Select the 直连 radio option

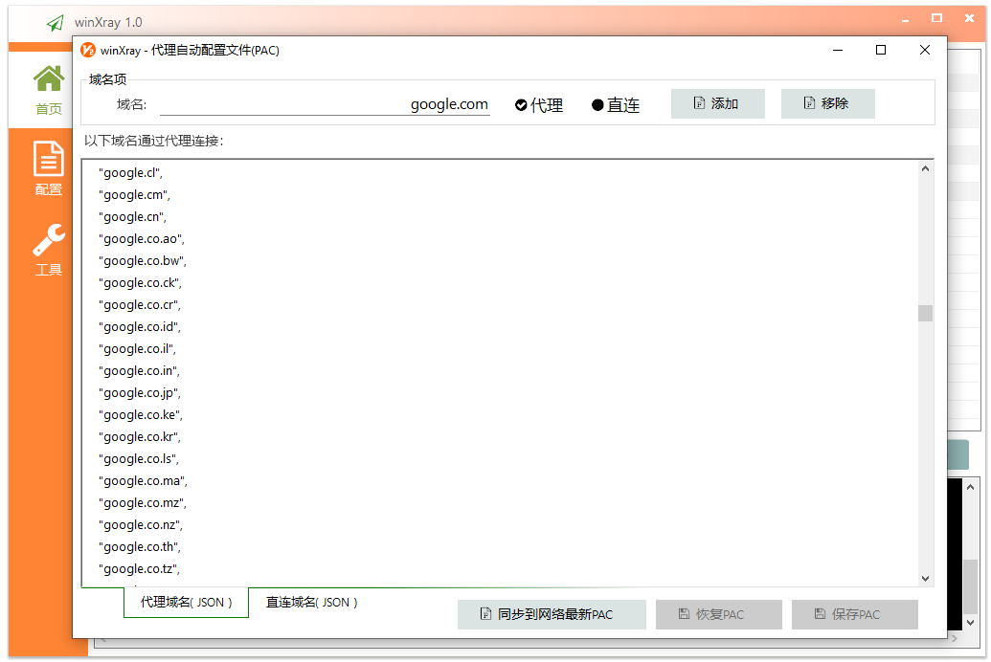[616, 105]
